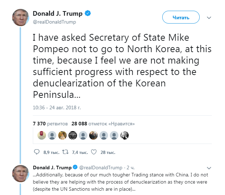Click the @realDonaldTrump handle under the main tweet name
The height and width of the screenshot is (195, 225).
coord(54,22)
